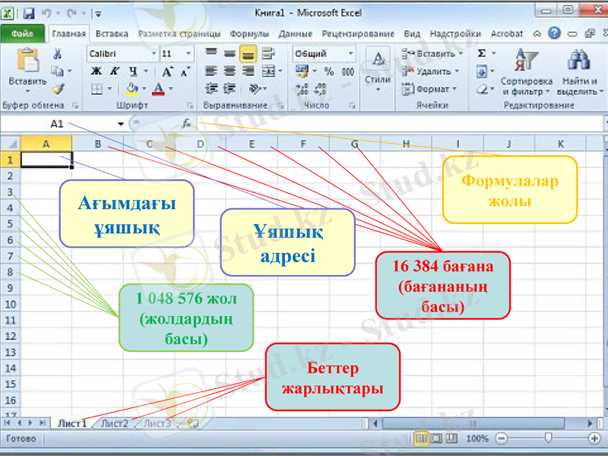608x456 pixels.
Task: Click the Save icon in Quick Access toolbar
Action: pos(29,12)
